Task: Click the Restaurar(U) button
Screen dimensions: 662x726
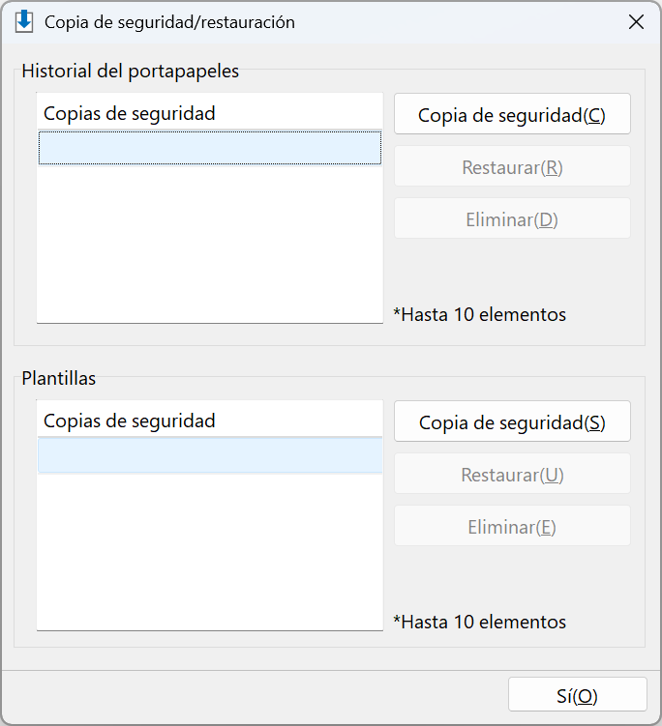Action: (512, 474)
